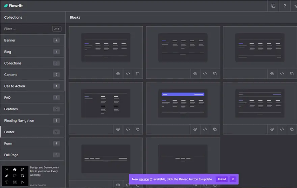Open the Design and Development tips ad text
297x188 pixels.
(x=45, y=171)
